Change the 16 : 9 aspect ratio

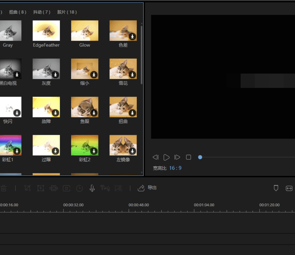point(175,168)
